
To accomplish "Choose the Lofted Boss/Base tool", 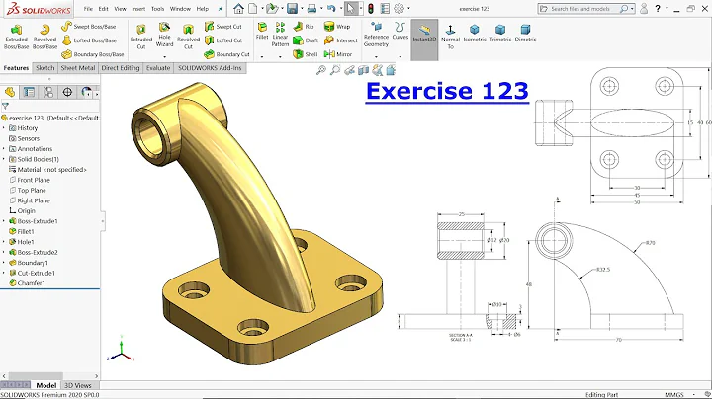I will click(x=89, y=40).
